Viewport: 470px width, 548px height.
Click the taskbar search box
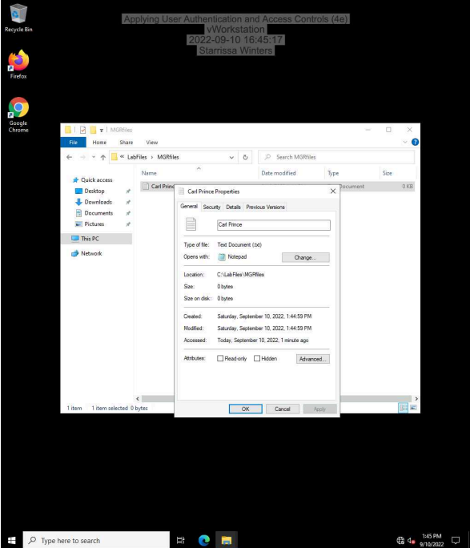pyautogui.click(x=96, y=540)
